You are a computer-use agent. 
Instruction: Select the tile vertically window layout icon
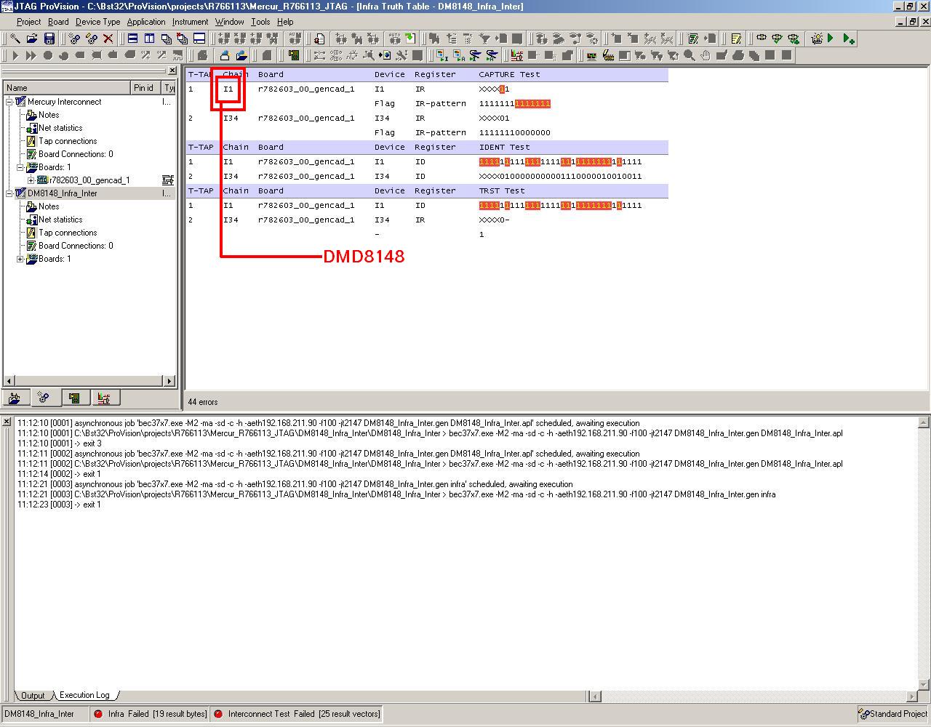(x=149, y=39)
